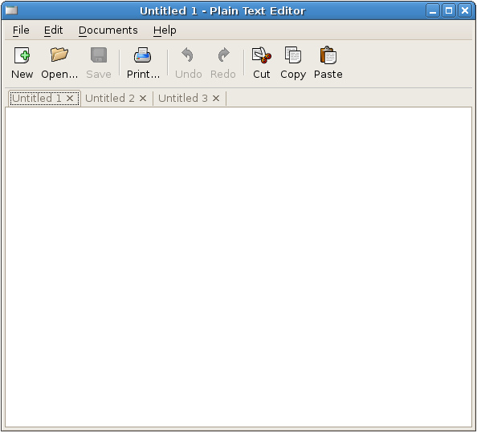Open the Documents menu
Screen dimensions: 477x433
click(108, 30)
